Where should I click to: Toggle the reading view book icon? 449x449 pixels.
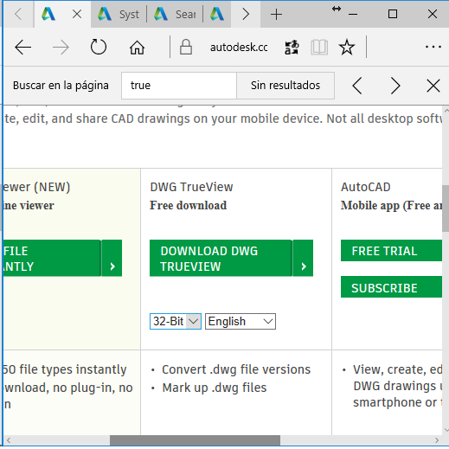click(x=319, y=47)
